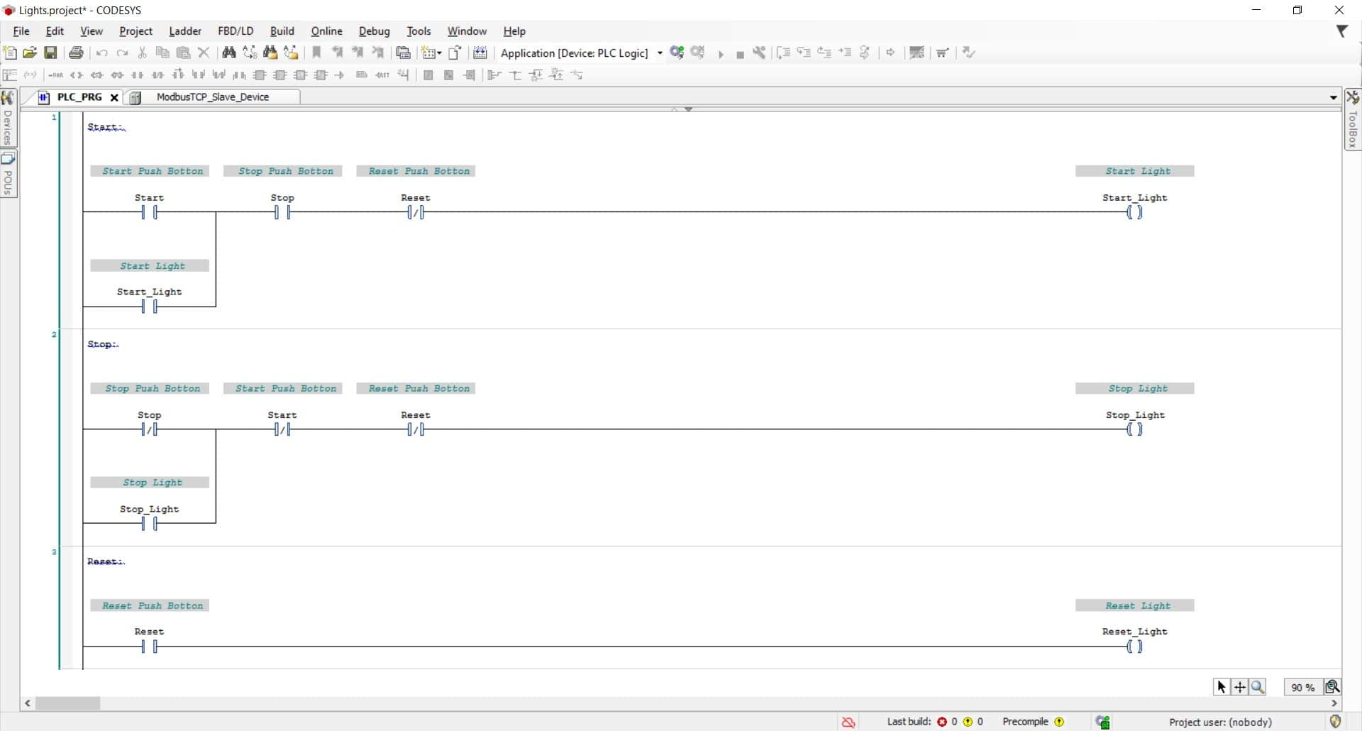
Task: Open the POUs side panel
Action: tap(8, 174)
